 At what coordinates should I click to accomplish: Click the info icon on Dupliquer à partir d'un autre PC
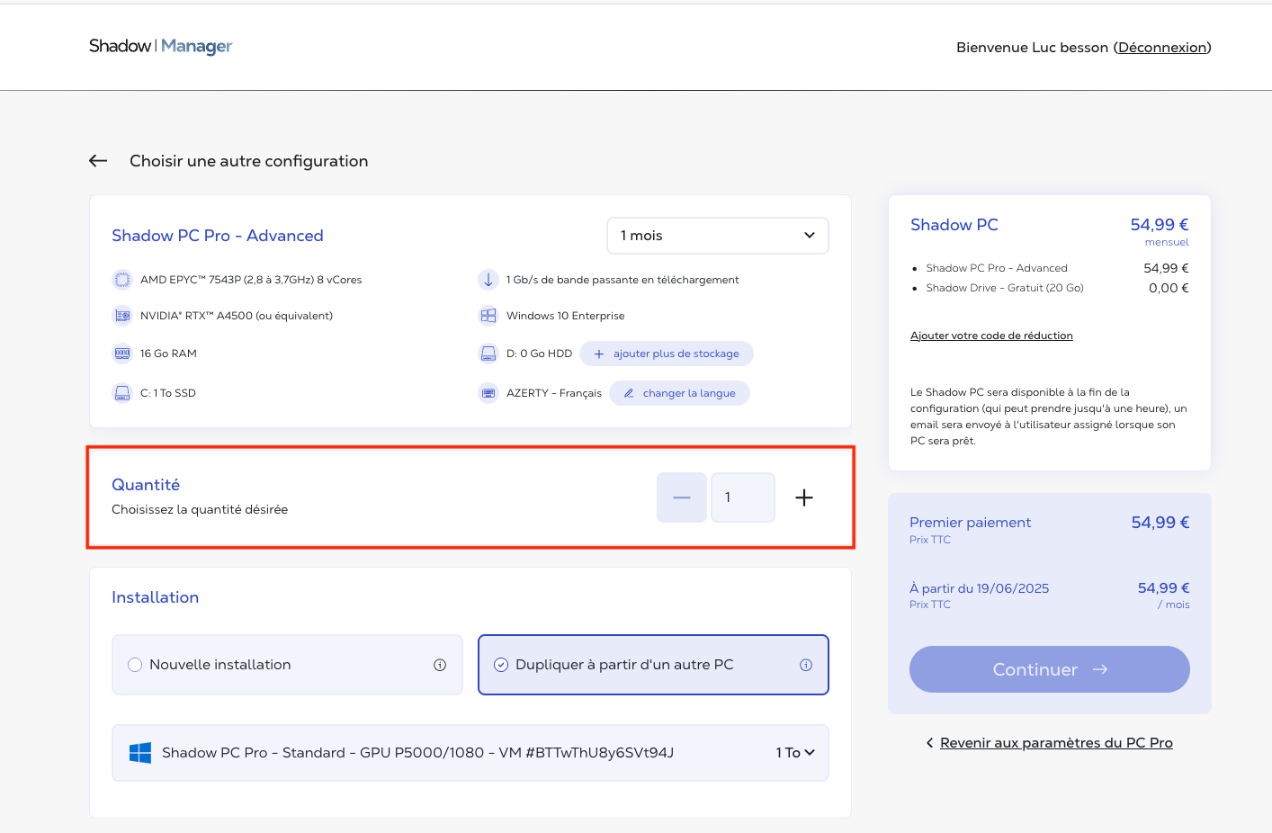point(806,665)
